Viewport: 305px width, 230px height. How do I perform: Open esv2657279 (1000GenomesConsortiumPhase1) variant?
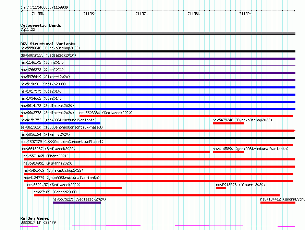pos(62,142)
